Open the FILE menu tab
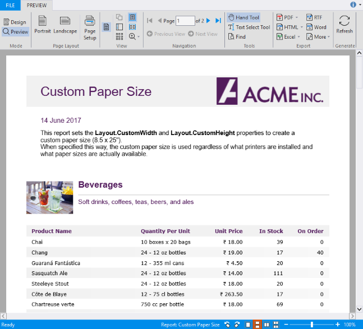 10,4
